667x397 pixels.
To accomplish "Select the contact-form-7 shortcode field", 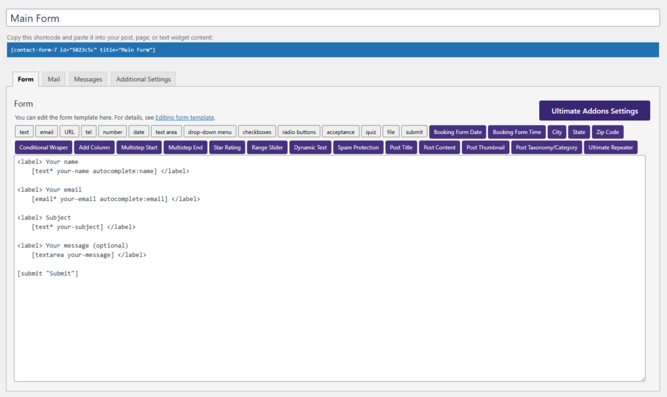I will tap(333, 49).
